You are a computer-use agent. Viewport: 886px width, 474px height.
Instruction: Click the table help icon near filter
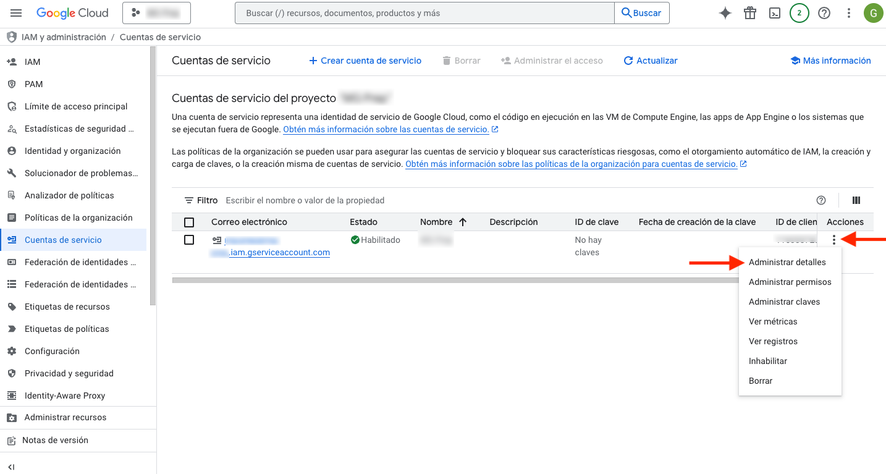coord(821,200)
